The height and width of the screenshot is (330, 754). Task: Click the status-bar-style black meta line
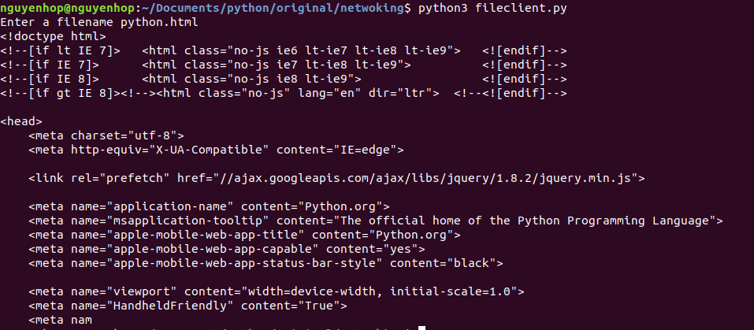pyautogui.click(x=266, y=263)
